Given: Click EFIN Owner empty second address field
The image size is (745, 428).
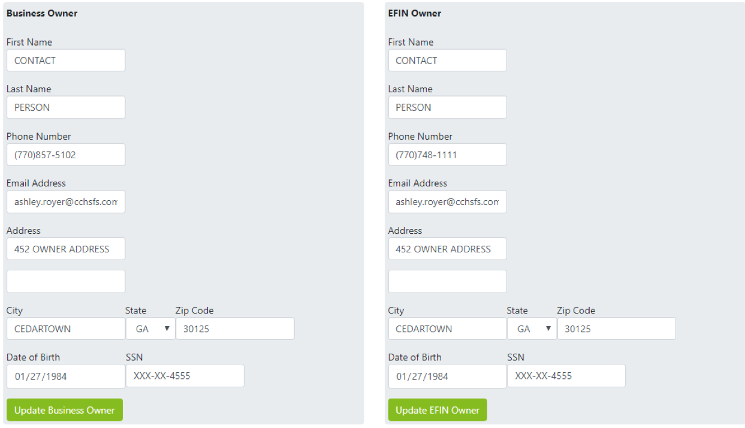Looking at the screenshot, I should click(x=447, y=281).
